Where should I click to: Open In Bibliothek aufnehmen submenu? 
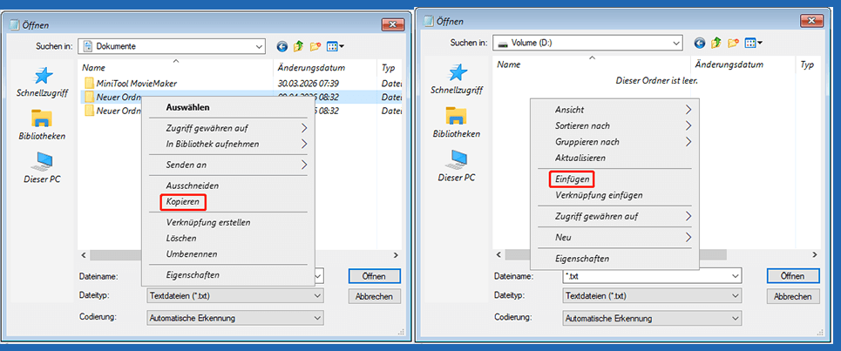coord(228,145)
